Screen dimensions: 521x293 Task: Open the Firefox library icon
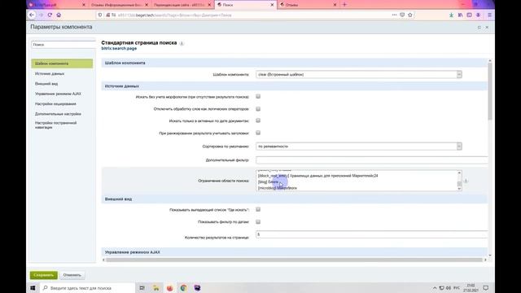(x=460, y=15)
